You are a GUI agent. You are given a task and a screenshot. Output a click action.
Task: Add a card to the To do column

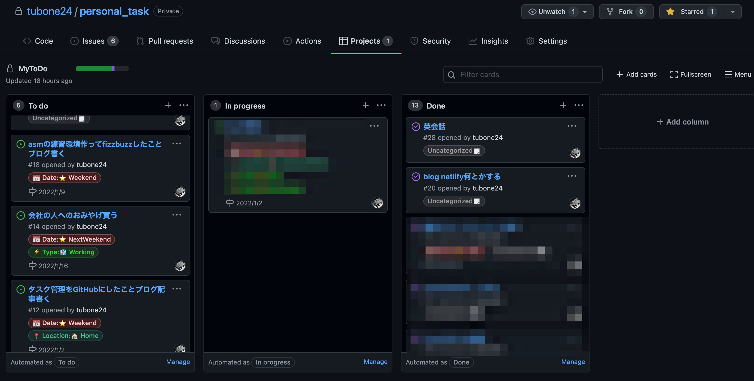click(x=168, y=105)
